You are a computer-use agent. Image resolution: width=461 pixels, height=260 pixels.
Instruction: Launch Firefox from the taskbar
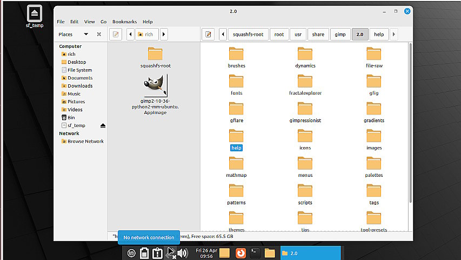click(240, 253)
